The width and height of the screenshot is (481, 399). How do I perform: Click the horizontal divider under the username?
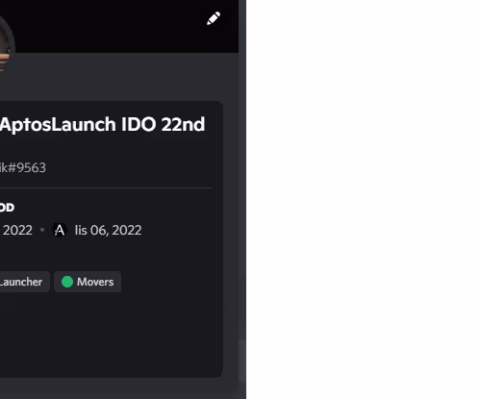point(106,188)
